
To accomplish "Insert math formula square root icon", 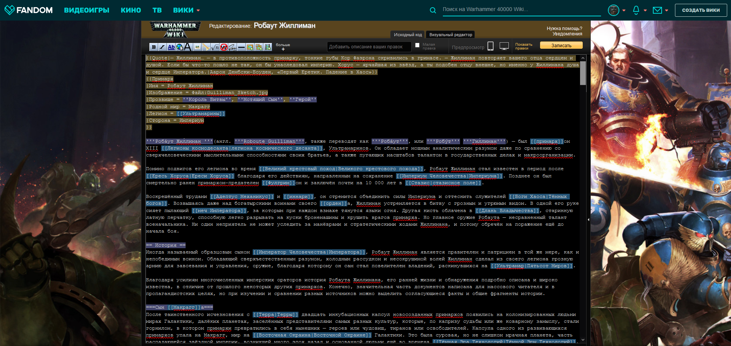I will click(x=215, y=47).
